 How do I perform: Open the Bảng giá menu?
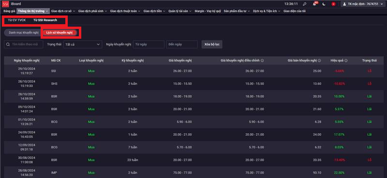click(x=9, y=11)
